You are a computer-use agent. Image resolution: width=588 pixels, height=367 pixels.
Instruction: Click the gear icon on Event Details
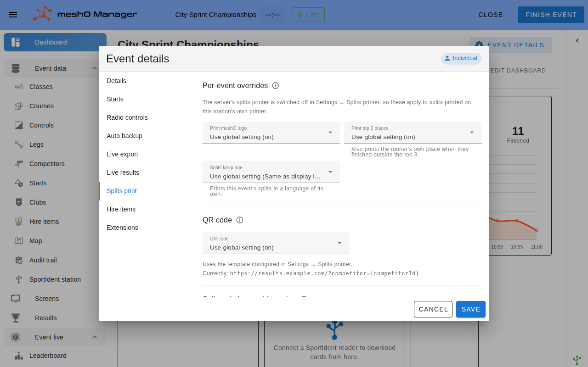click(479, 44)
